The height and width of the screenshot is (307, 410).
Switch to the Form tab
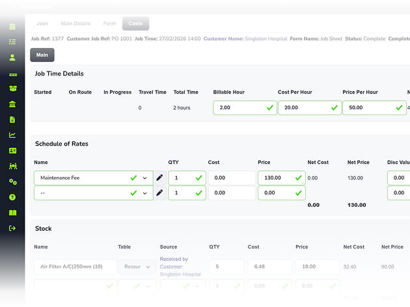[x=109, y=23]
